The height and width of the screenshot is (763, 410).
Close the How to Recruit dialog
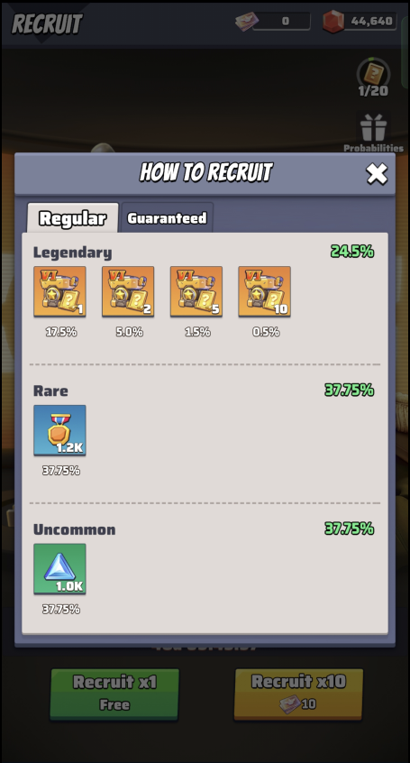tap(377, 174)
